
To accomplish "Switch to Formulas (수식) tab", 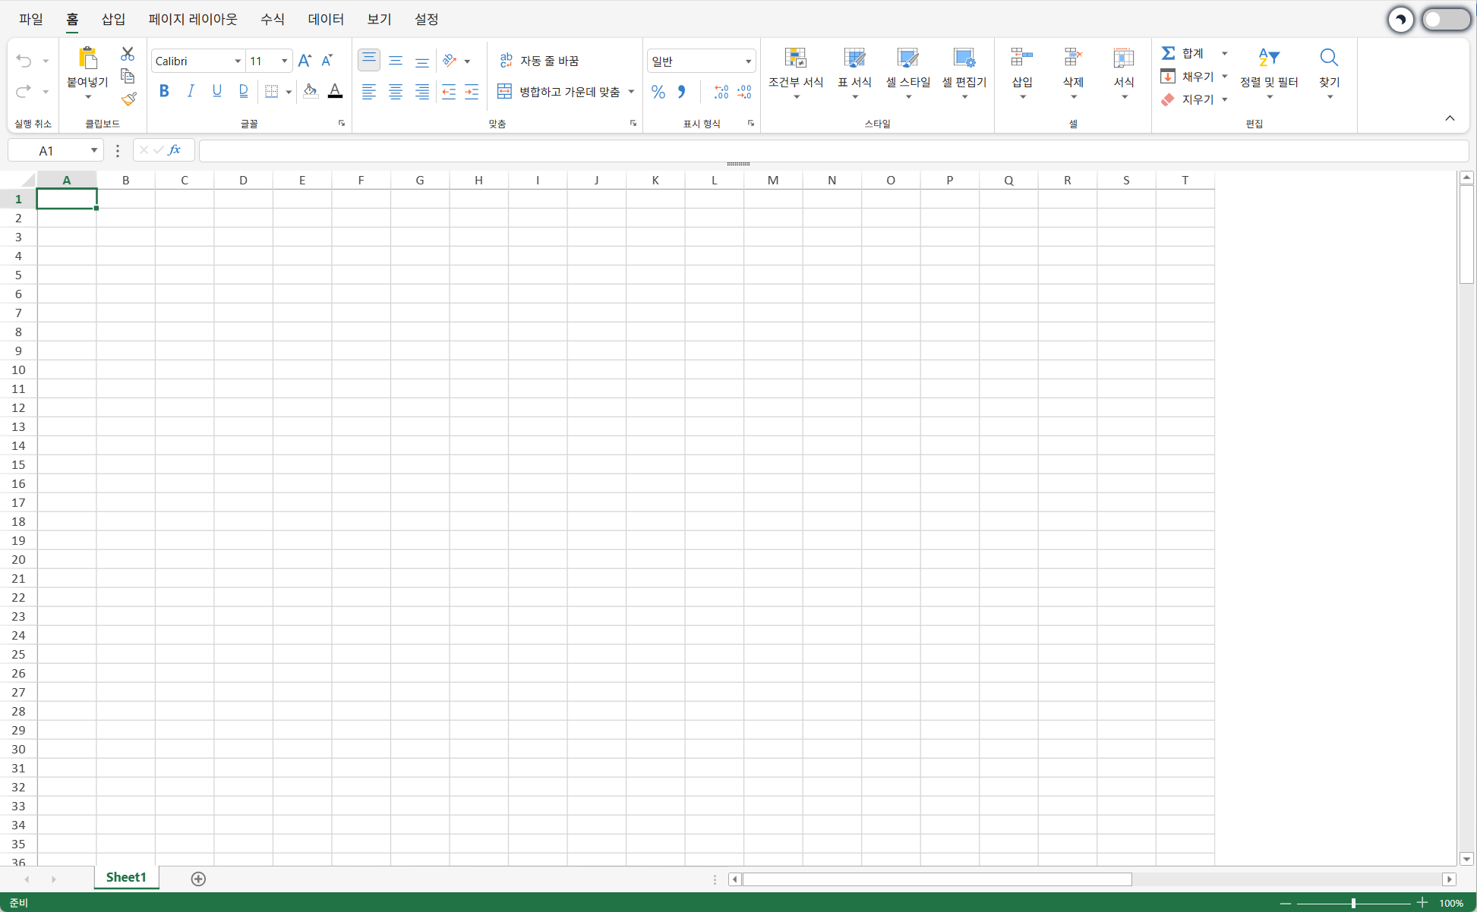I will coord(273,19).
